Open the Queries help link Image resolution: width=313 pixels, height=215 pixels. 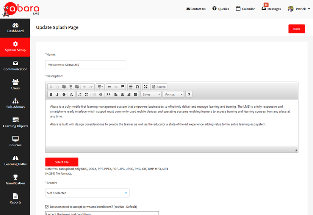click(x=221, y=9)
